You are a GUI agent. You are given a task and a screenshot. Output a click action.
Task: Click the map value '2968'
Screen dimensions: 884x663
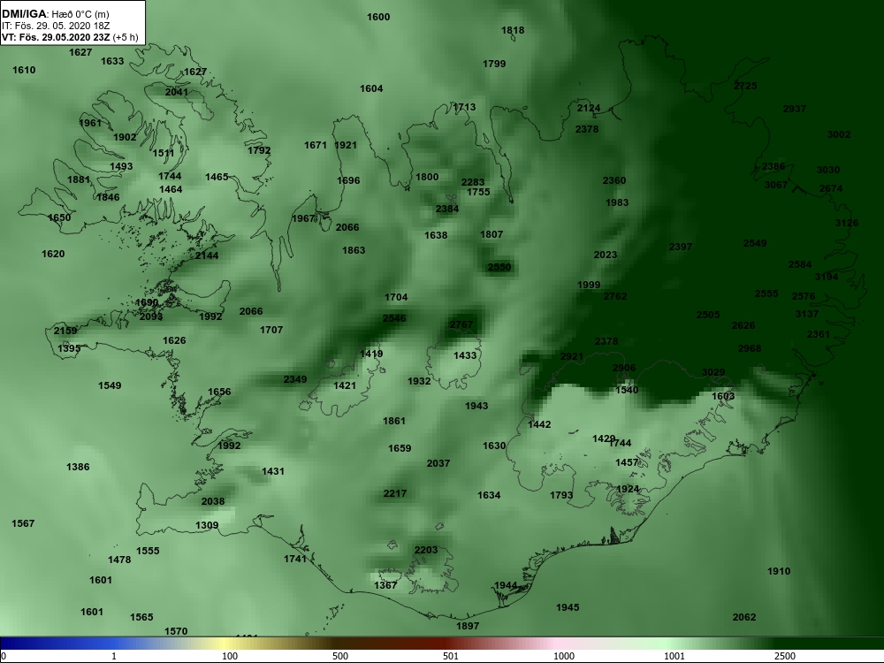click(x=750, y=347)
